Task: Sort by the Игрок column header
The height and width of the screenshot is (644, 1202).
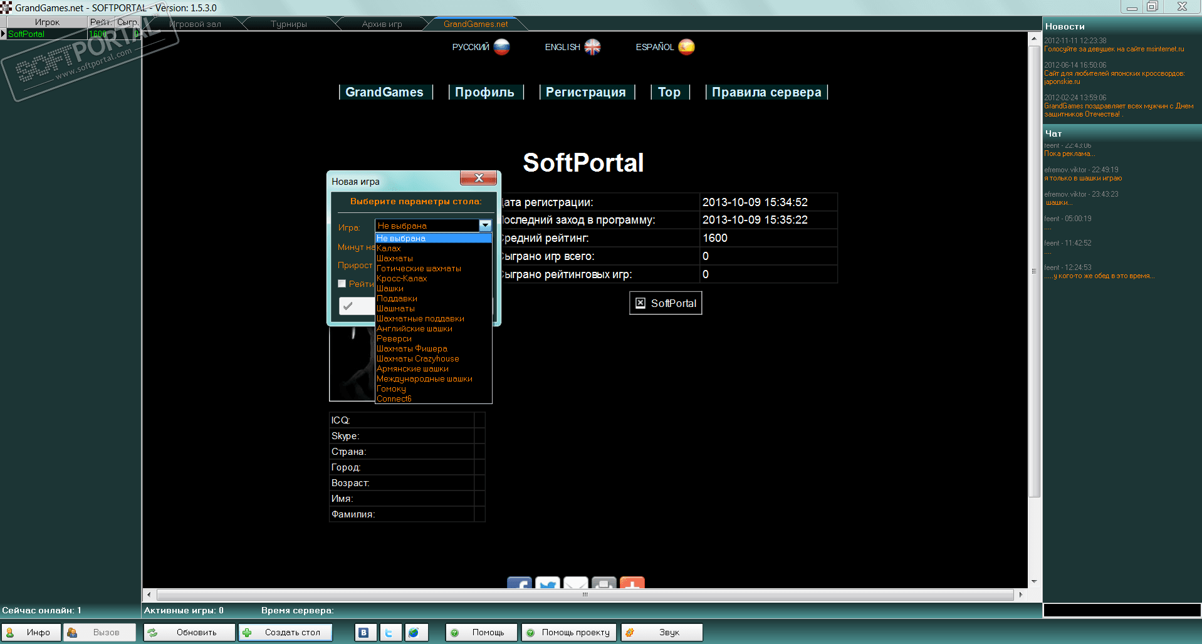Action: coord(47,22)
